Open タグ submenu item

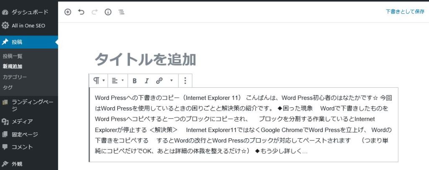point(8,87)
